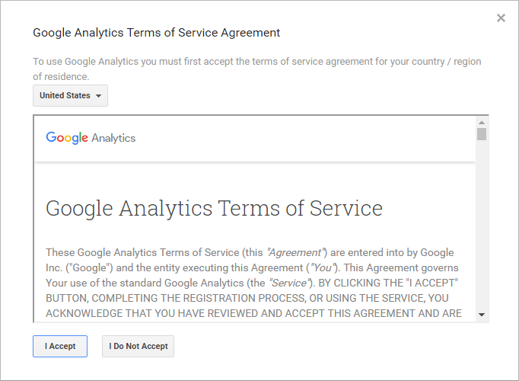Decline using the I Do Not Accept button
This screenshot has width=519, height=381.
pyautogui.click(x=138, y=346)
